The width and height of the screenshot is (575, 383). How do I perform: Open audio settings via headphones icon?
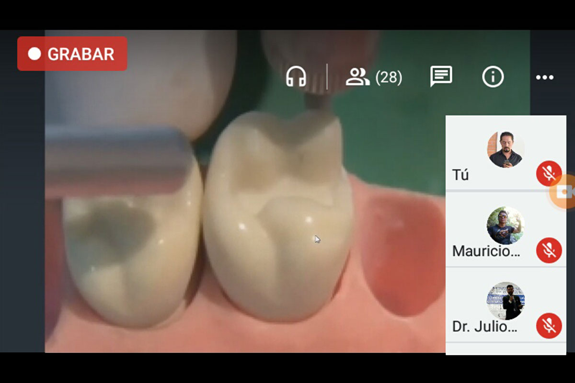point(296,77)
